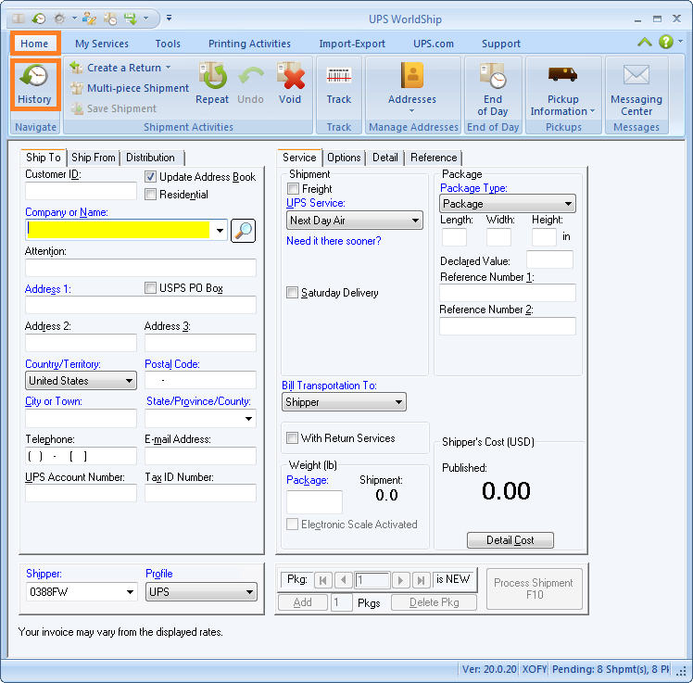Click the Declared Value field
The width and height of the screenshot is (693, 683).
[x=549, y=259]
